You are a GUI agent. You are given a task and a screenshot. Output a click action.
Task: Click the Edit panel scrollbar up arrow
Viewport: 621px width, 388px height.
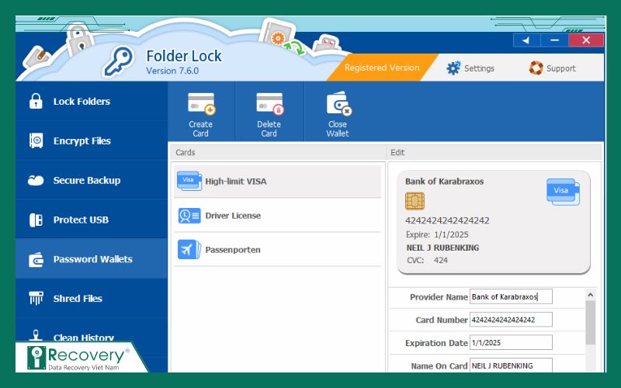pos(590,295)
